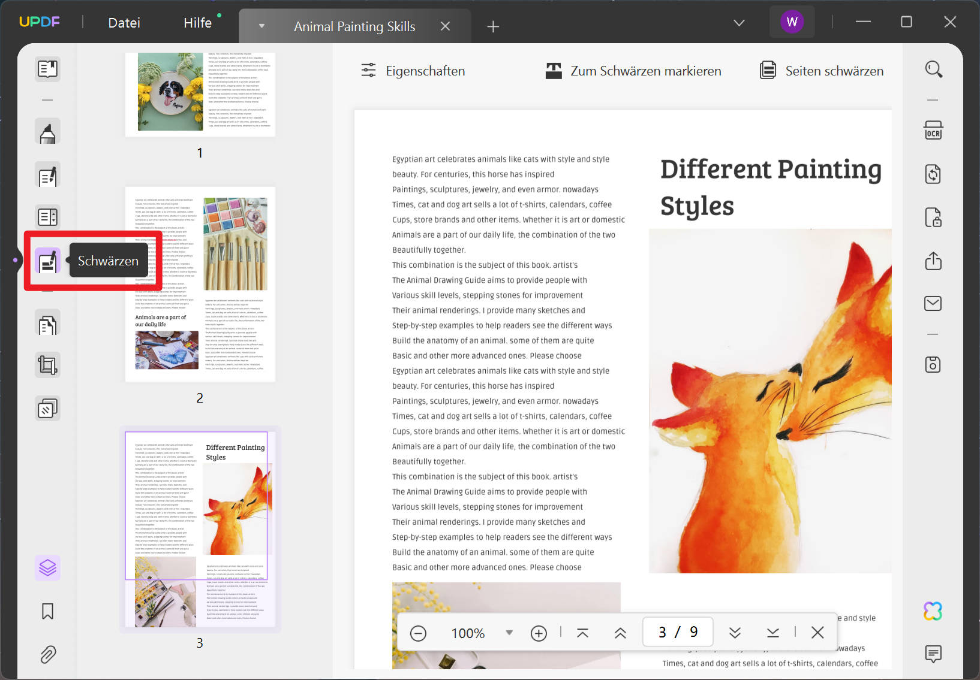Open the Convert PDF tool

tap(933, 174)
